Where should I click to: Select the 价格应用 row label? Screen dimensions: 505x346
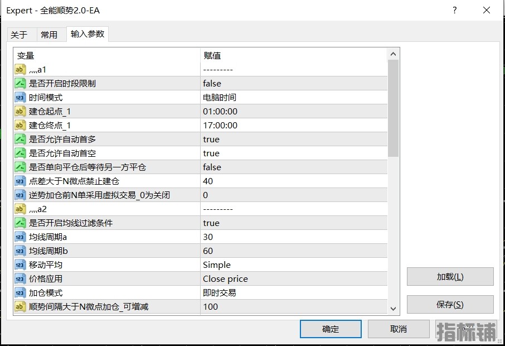point(46,278)
